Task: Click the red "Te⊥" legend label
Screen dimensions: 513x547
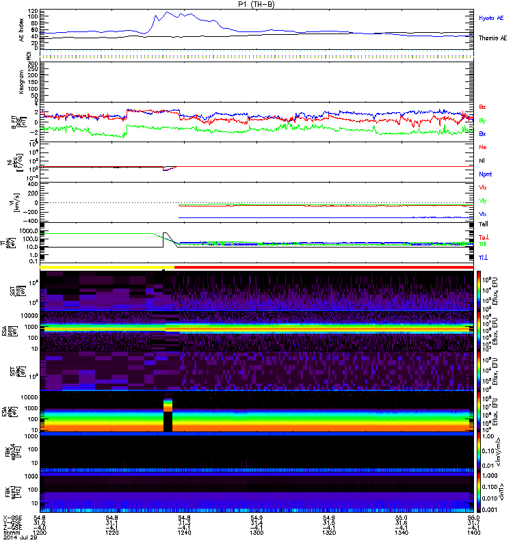Action: pos(484,237)
